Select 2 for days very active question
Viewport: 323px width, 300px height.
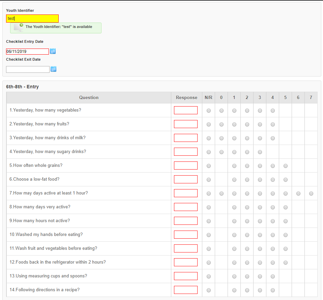247,207
